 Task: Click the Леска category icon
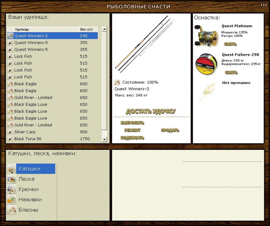[11, 179]
